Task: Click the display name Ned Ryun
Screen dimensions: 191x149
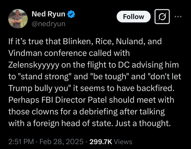Action: click(49, 14)
